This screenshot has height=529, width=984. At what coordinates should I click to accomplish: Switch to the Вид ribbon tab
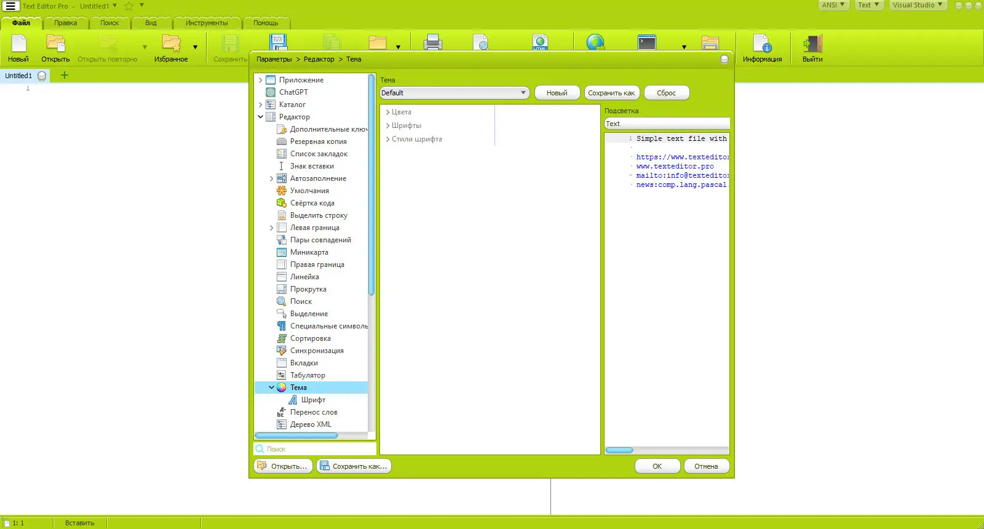point(151,23)
